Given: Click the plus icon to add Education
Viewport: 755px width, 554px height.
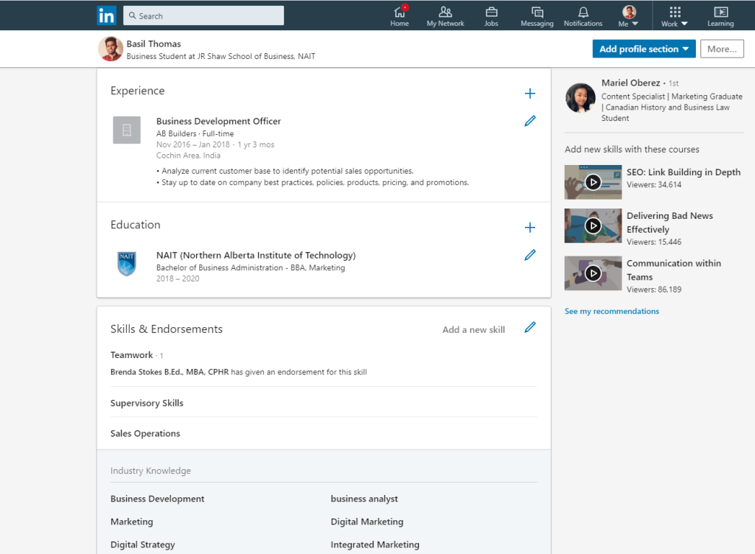Looking at the screenshot, I should click(529, 228).
